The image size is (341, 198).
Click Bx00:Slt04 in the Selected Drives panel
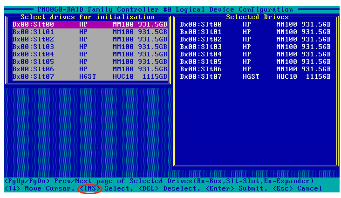click(255, 54)
